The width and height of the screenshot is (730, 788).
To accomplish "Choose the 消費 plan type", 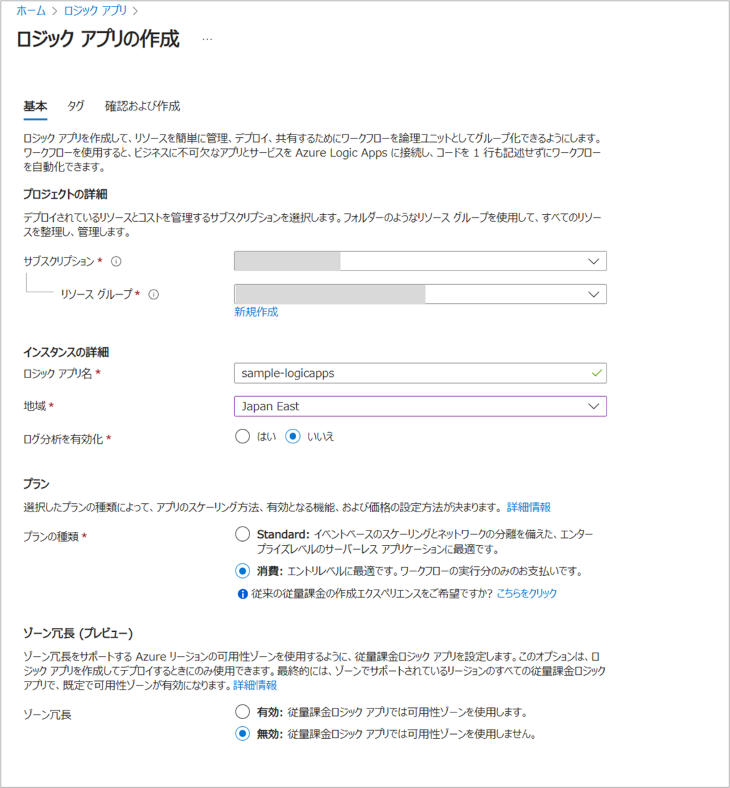I will pos(242,571).
